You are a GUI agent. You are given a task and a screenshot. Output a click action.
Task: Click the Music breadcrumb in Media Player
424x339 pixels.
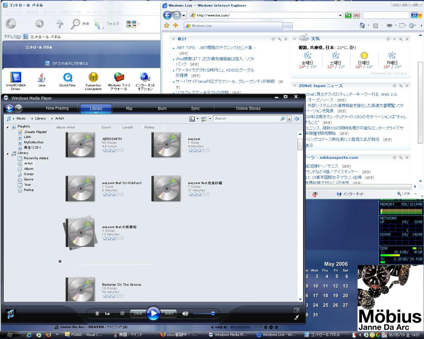click(x=21, y=118)
